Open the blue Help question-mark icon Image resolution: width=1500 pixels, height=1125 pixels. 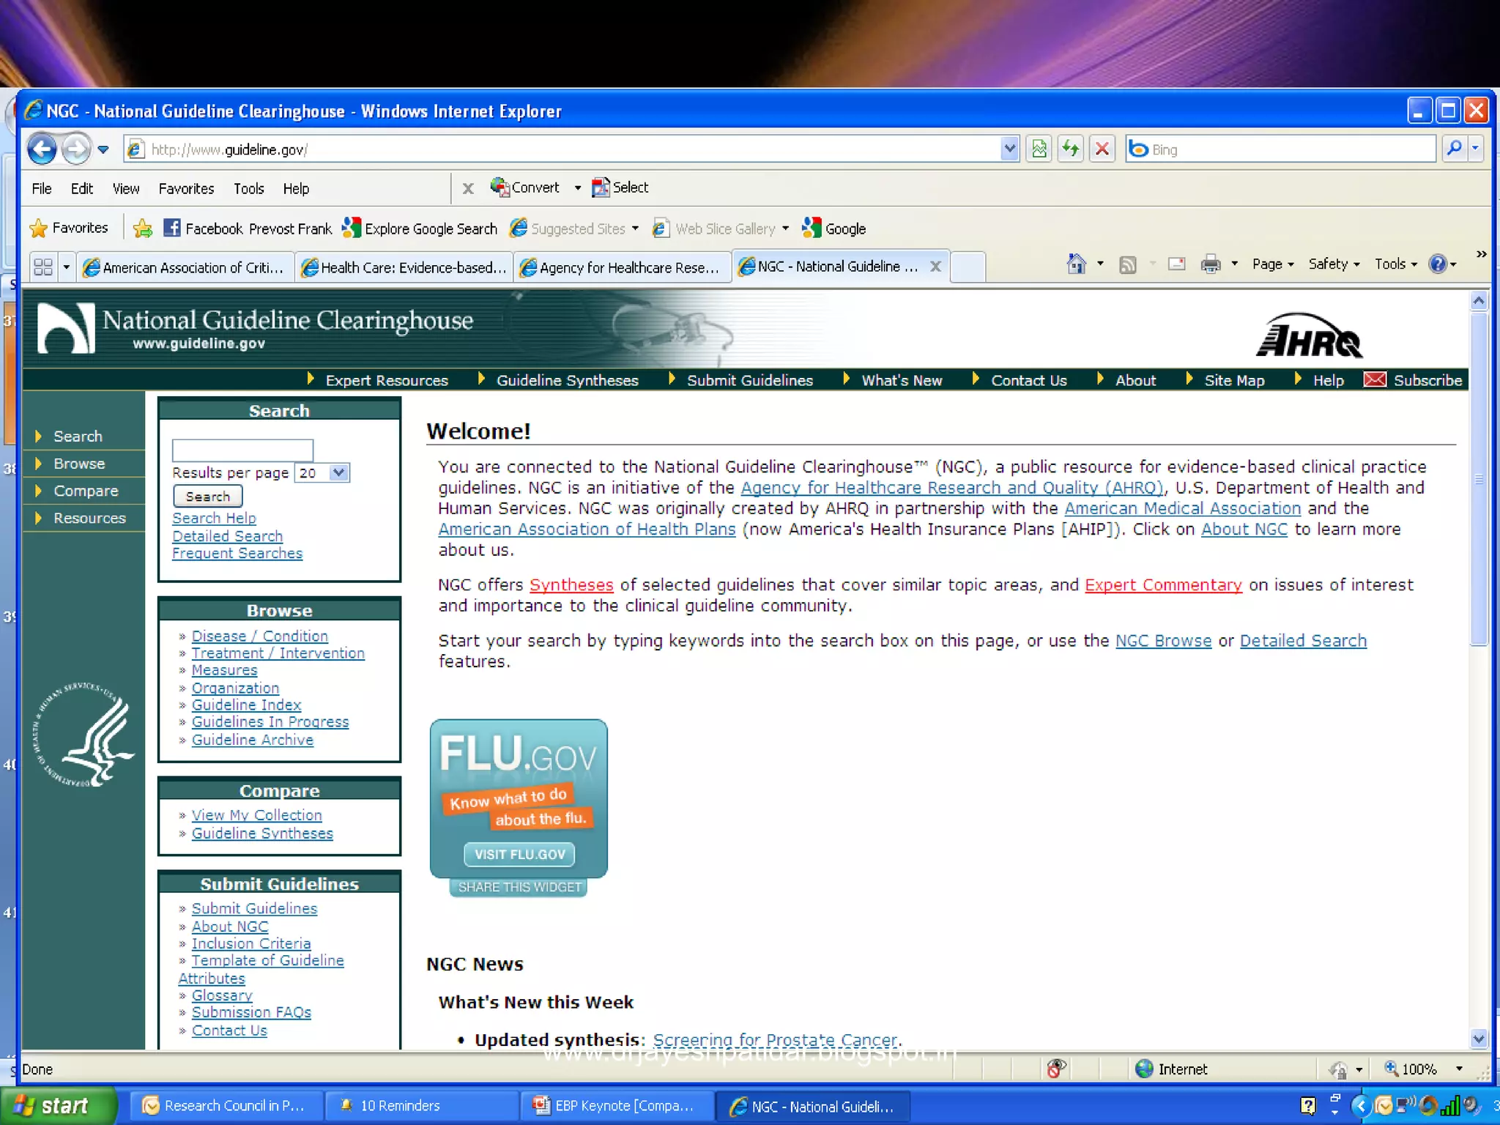(x=1438, y=264)
